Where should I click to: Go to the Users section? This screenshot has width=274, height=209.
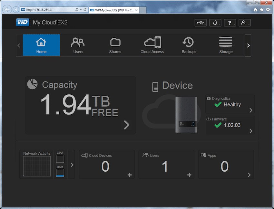78,45
